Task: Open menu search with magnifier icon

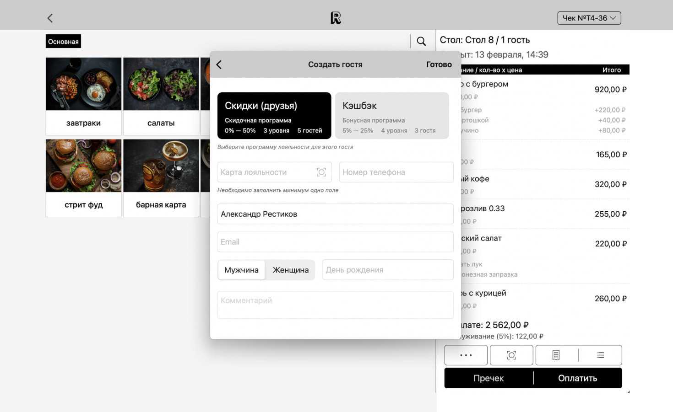Action: (x=421, y=41)
